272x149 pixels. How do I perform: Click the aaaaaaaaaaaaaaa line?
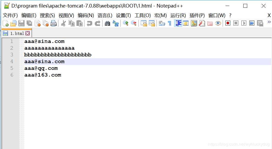49,48
